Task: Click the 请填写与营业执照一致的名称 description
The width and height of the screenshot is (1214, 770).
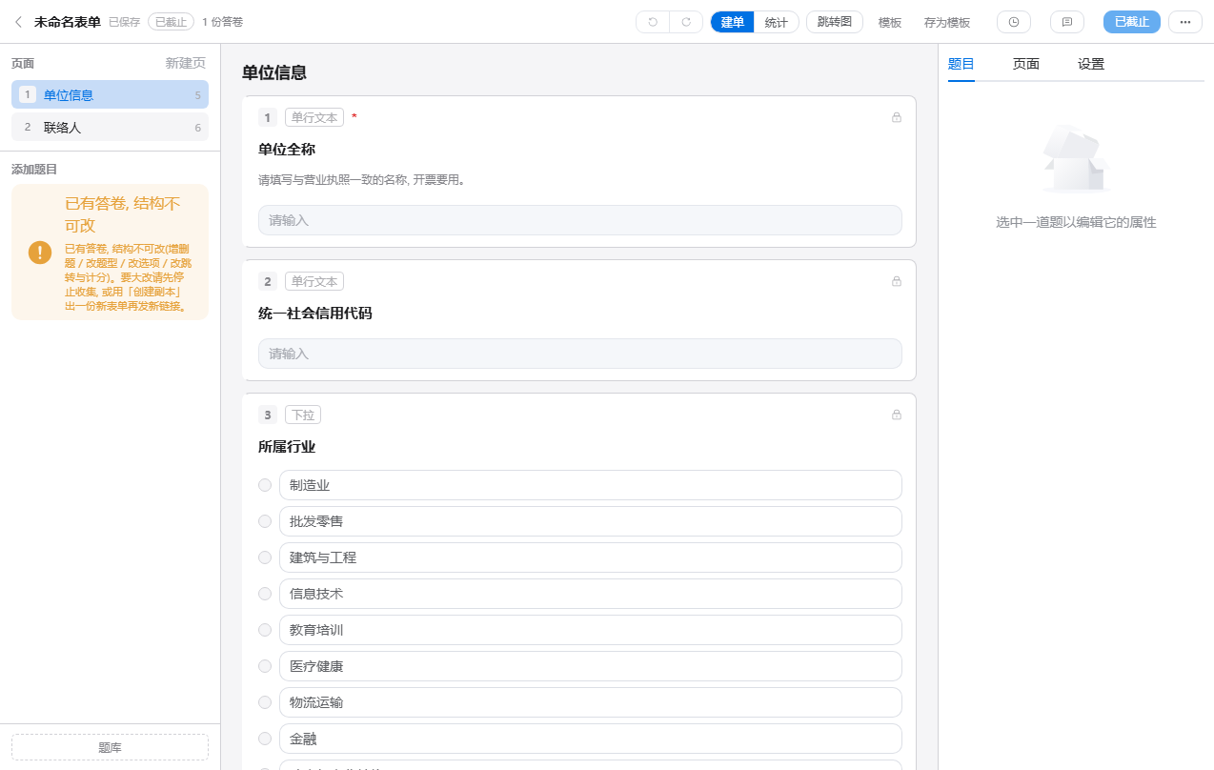Action: coord(362,179)
